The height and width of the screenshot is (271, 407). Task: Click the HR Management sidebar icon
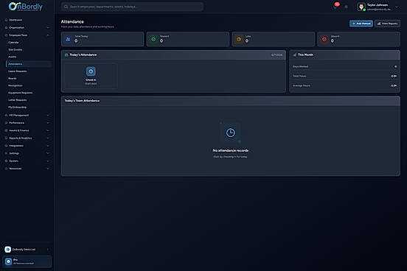pyautogui.click(x=6, y=115)
